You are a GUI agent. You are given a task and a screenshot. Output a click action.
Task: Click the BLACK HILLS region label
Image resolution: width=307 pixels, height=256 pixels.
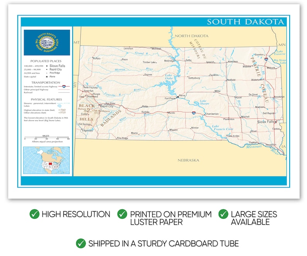(87, 113)
